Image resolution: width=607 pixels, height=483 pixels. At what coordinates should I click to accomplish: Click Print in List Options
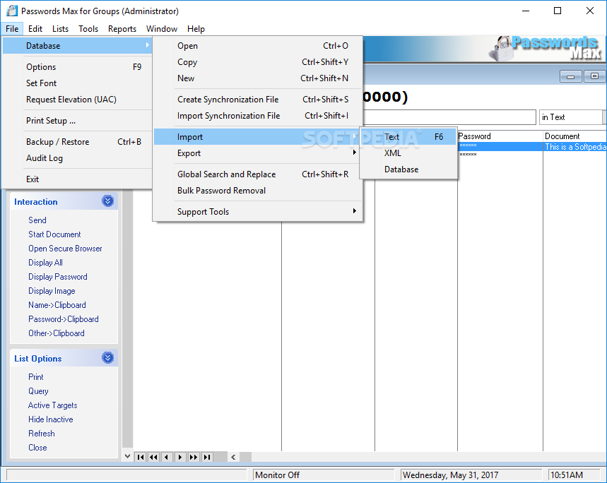click(35, 377)
